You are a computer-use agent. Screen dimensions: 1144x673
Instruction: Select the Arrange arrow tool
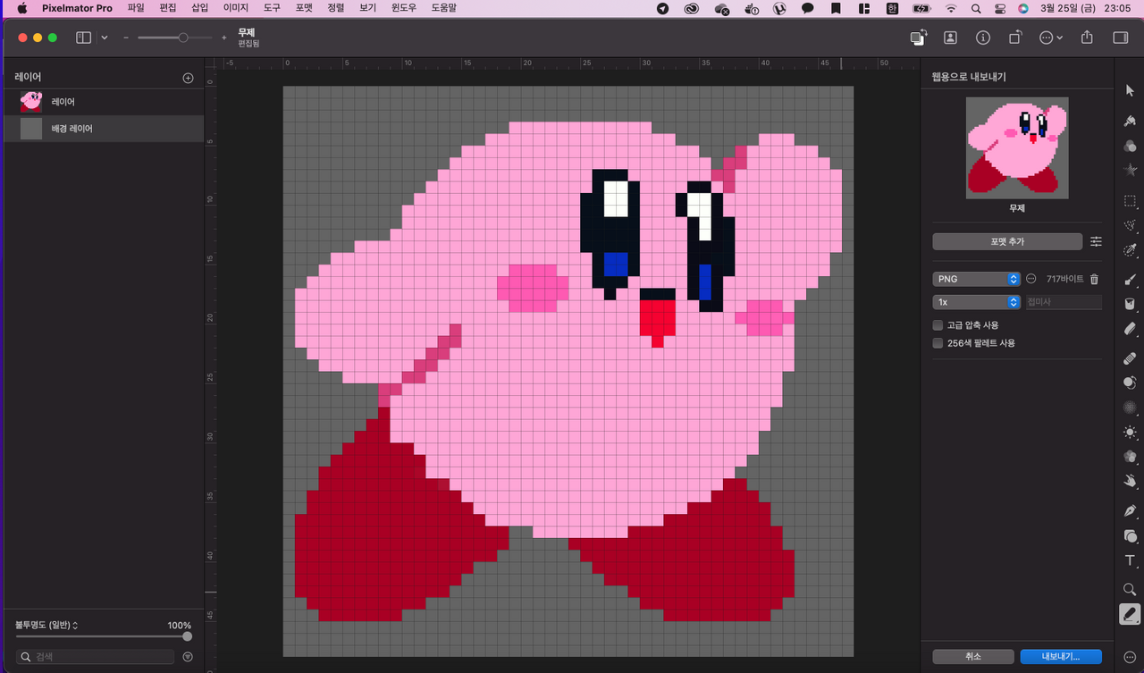click(x=1130, y=89)
